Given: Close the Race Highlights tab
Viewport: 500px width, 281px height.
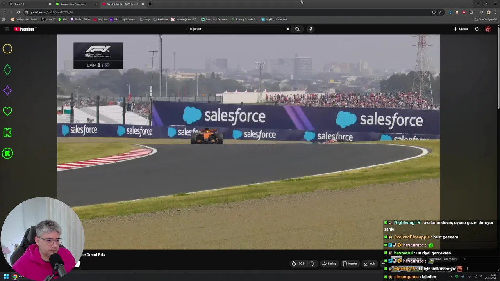Looking at the screenshot, I should (x=143, y=4).
